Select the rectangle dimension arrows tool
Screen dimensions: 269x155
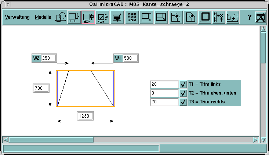click(74, 17)
